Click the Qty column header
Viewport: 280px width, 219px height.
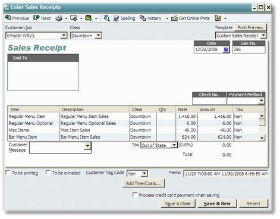coord(166,109)
